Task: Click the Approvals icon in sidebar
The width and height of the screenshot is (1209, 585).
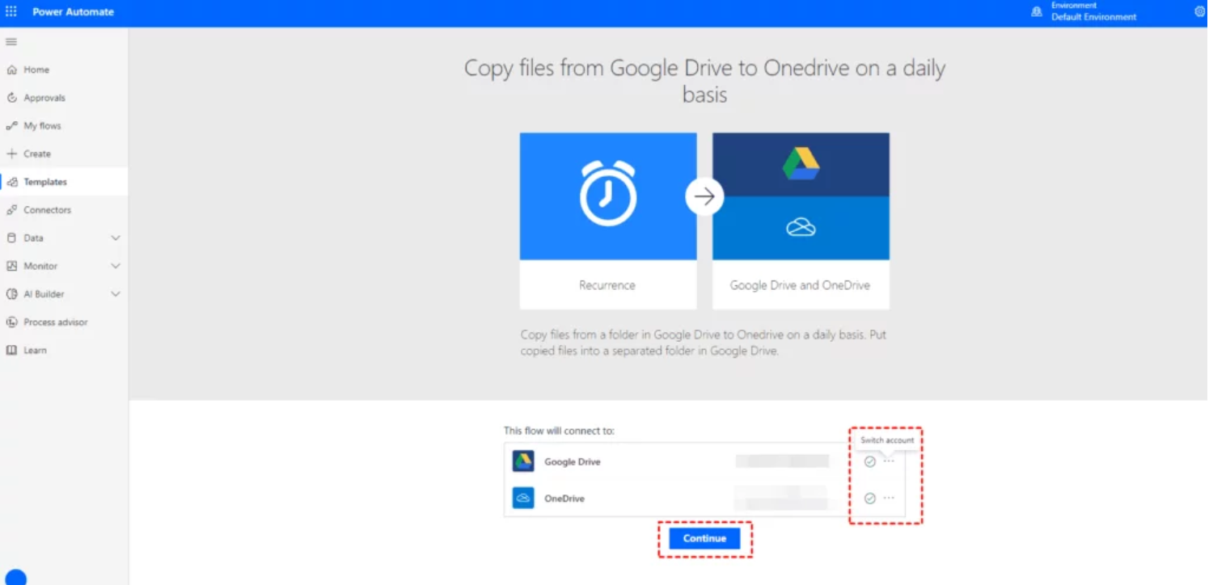Action: coord(11,98)
